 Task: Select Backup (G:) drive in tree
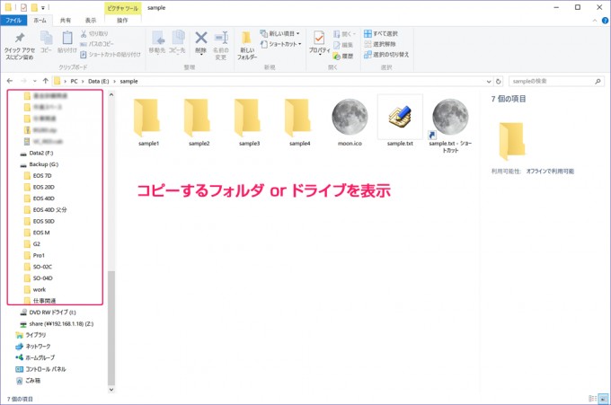click(x=40, y=164)
